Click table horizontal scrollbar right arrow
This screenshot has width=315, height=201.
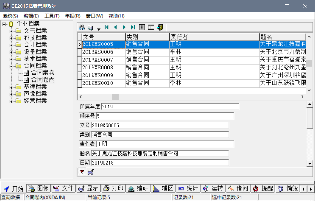302,97
